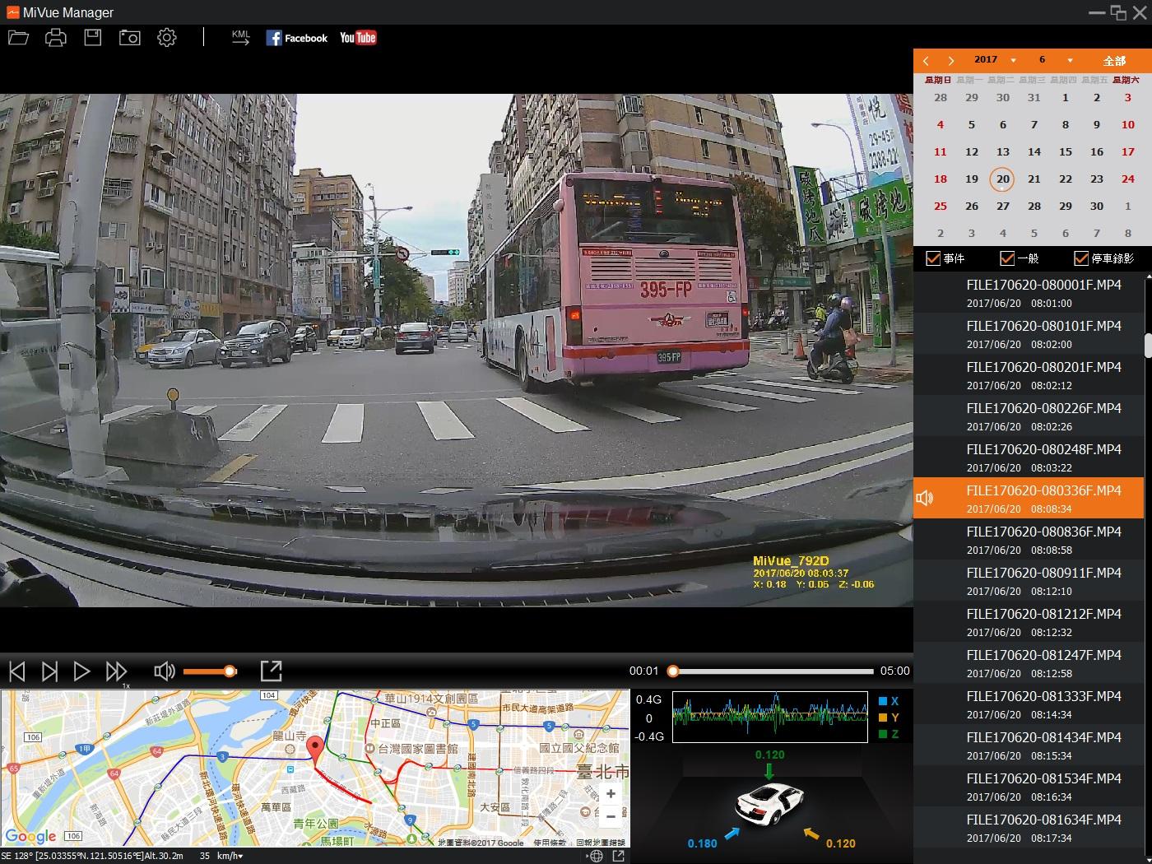Click the globe icon in status bar

coord(597,856)
